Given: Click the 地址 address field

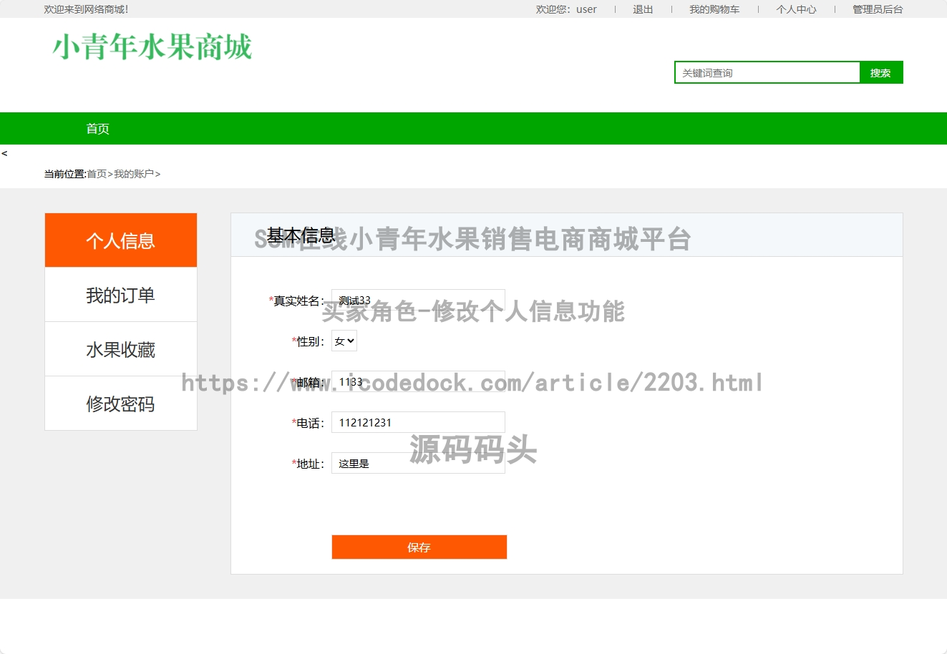Looking at the screenshot, I should 418,463.
